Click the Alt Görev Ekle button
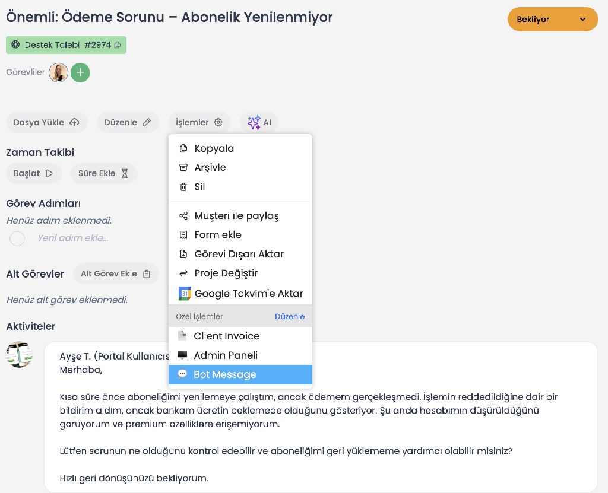Image resolution: width=608 pixels, height=493 pixels. 116,274
